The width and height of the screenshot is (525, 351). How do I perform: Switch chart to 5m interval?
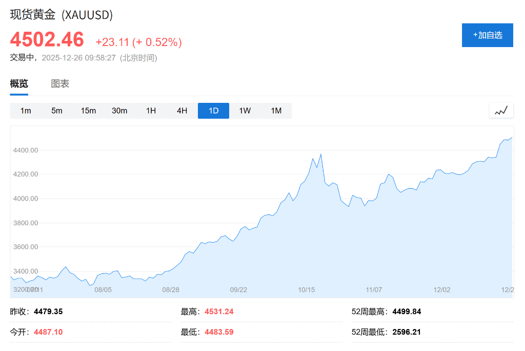(57, 111)
